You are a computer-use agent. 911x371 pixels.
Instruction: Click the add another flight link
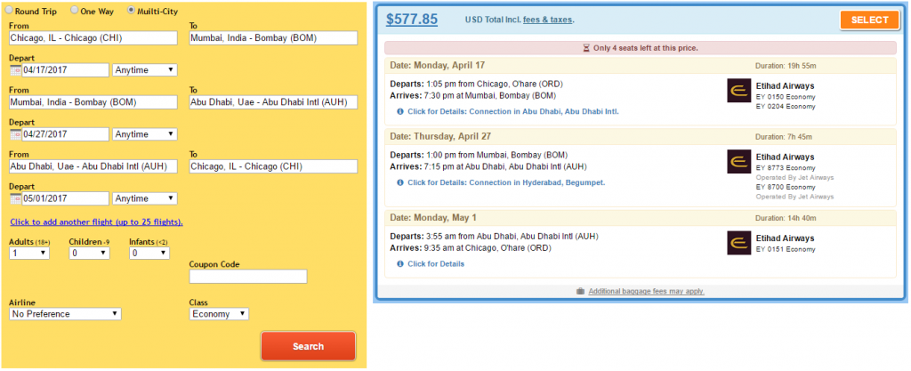(x=96, y=222)
